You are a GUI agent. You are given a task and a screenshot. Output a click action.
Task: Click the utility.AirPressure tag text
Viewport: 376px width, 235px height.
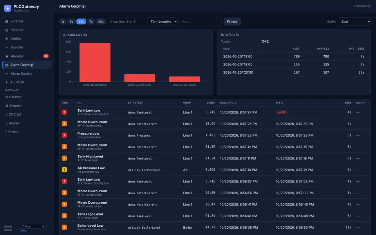(x=144, y=170)
